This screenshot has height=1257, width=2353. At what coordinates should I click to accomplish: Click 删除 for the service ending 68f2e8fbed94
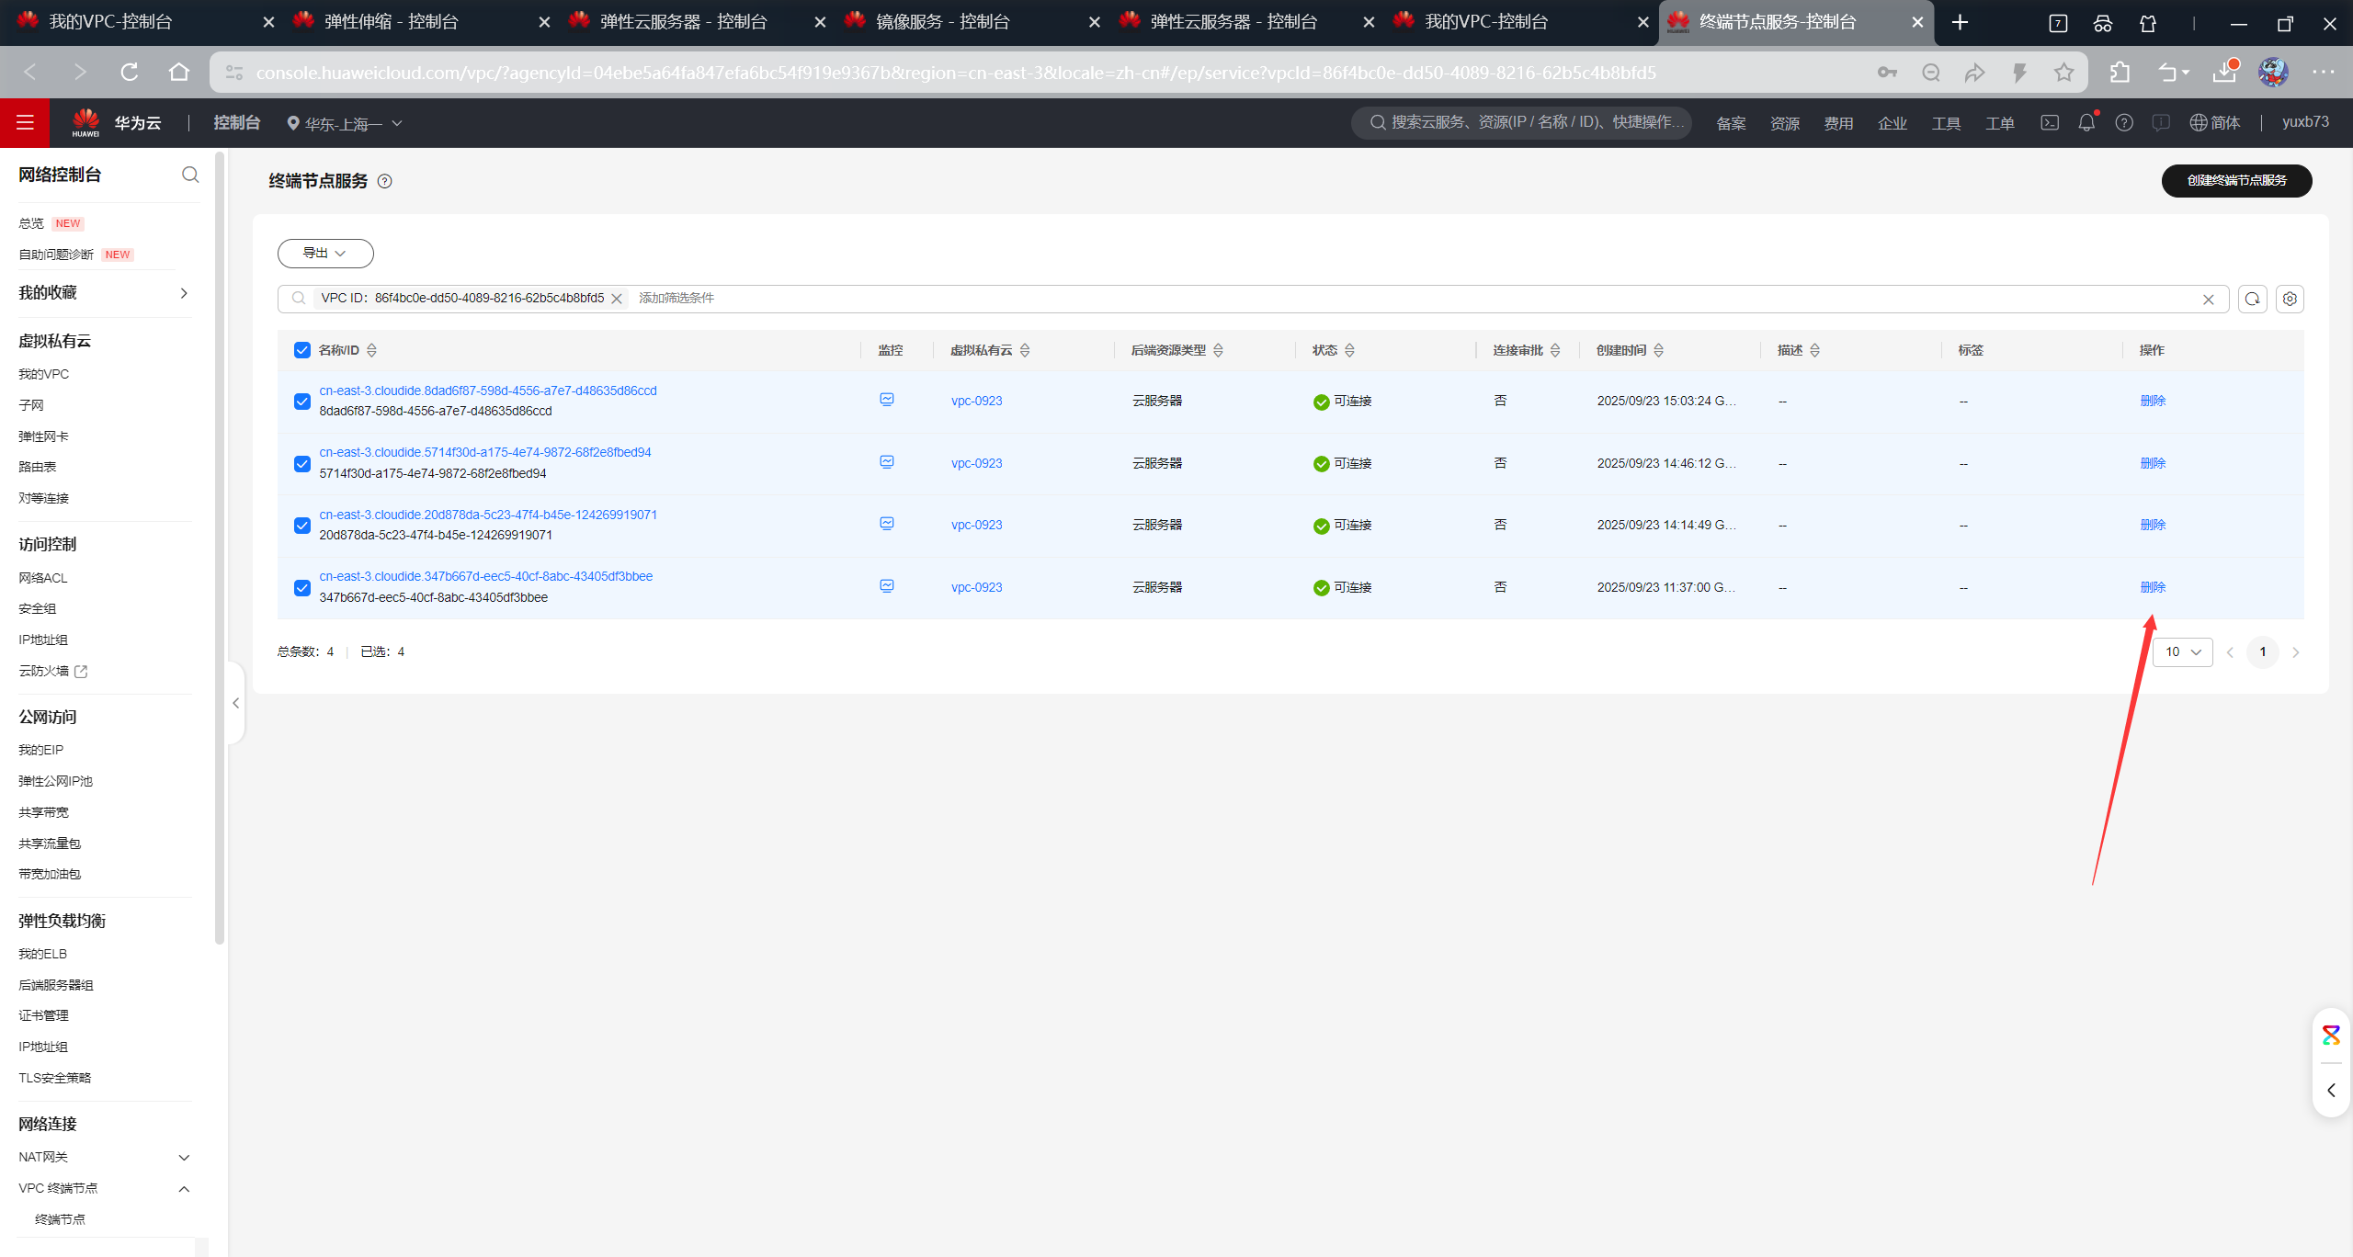(x=2153, y=463)
